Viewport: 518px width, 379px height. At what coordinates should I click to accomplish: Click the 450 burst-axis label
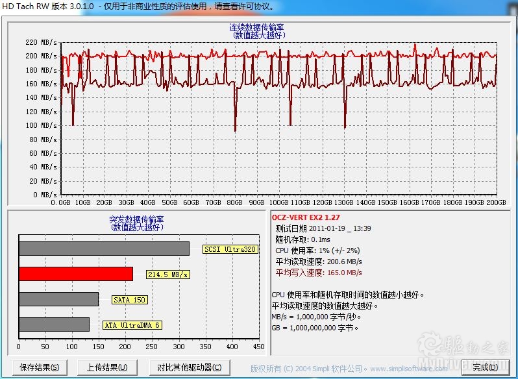[258, 347]
